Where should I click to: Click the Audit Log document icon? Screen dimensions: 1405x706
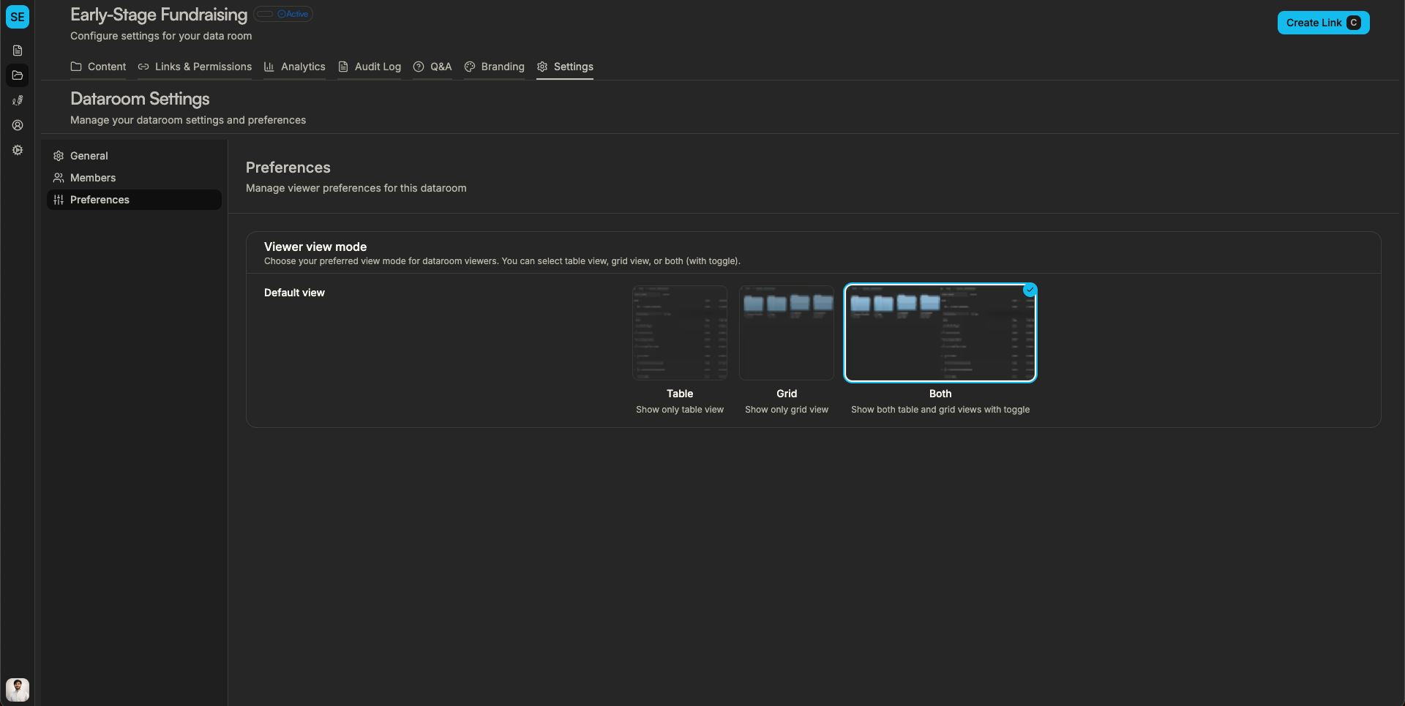point(344,67)
